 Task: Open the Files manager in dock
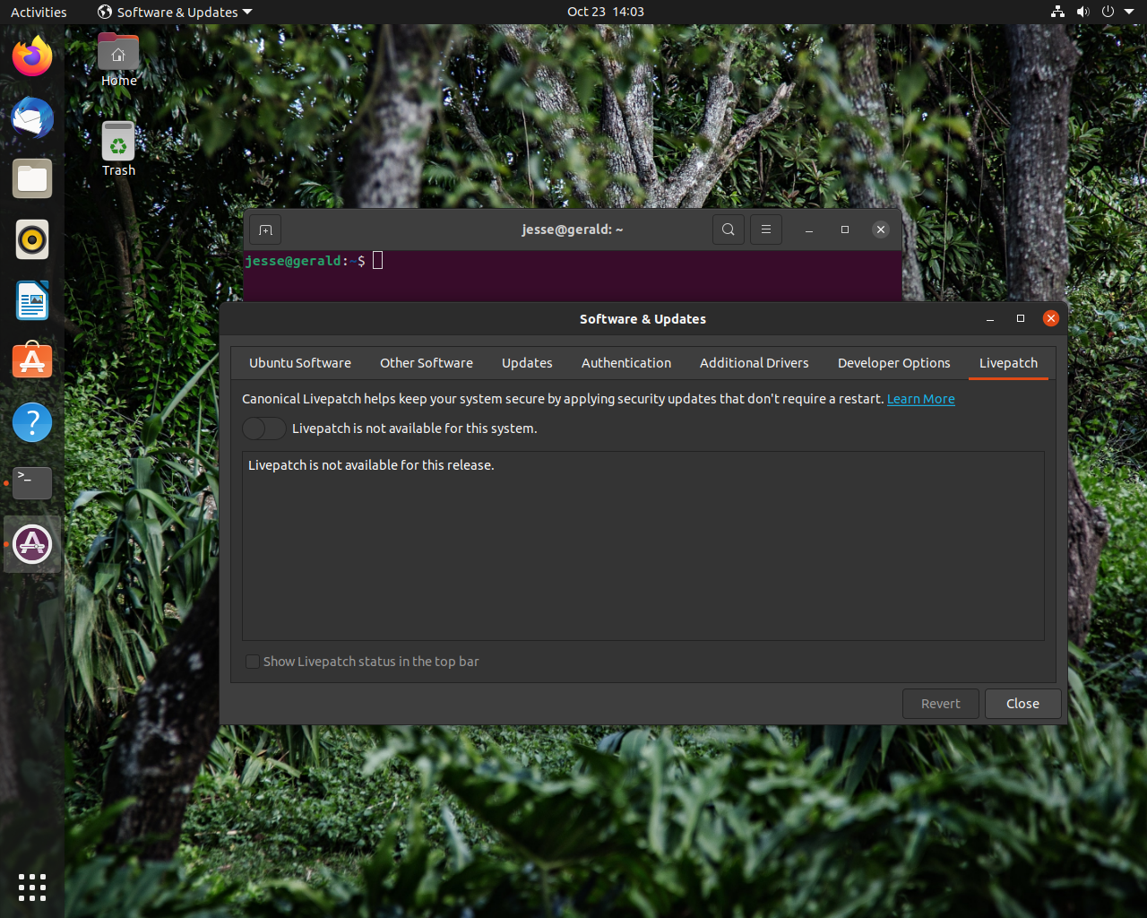(32, 178)
